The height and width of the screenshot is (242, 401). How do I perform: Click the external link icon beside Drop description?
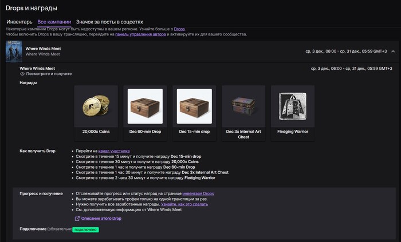pos(77,219)
